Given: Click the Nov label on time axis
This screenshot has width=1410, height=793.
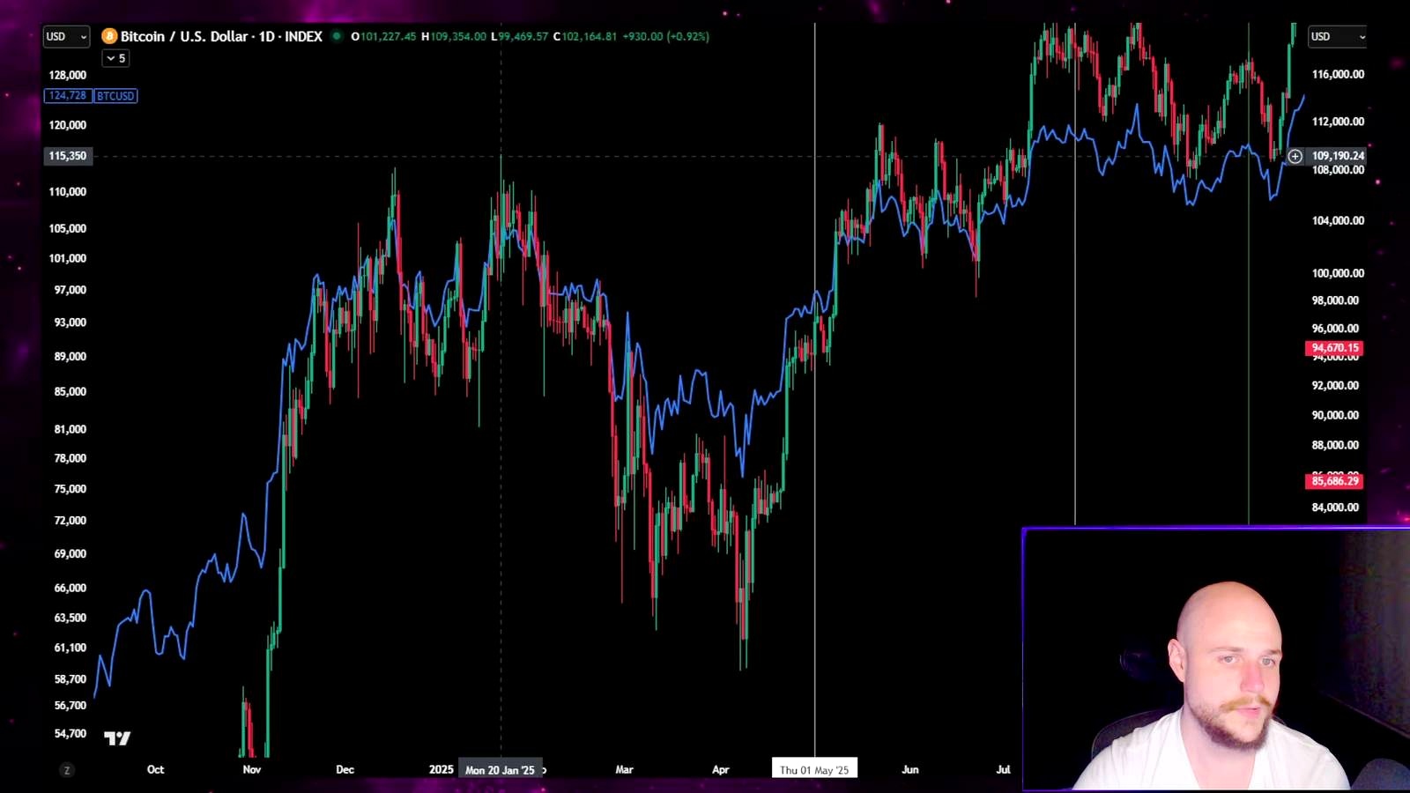Looking at the screenshot, I should 252,769.
